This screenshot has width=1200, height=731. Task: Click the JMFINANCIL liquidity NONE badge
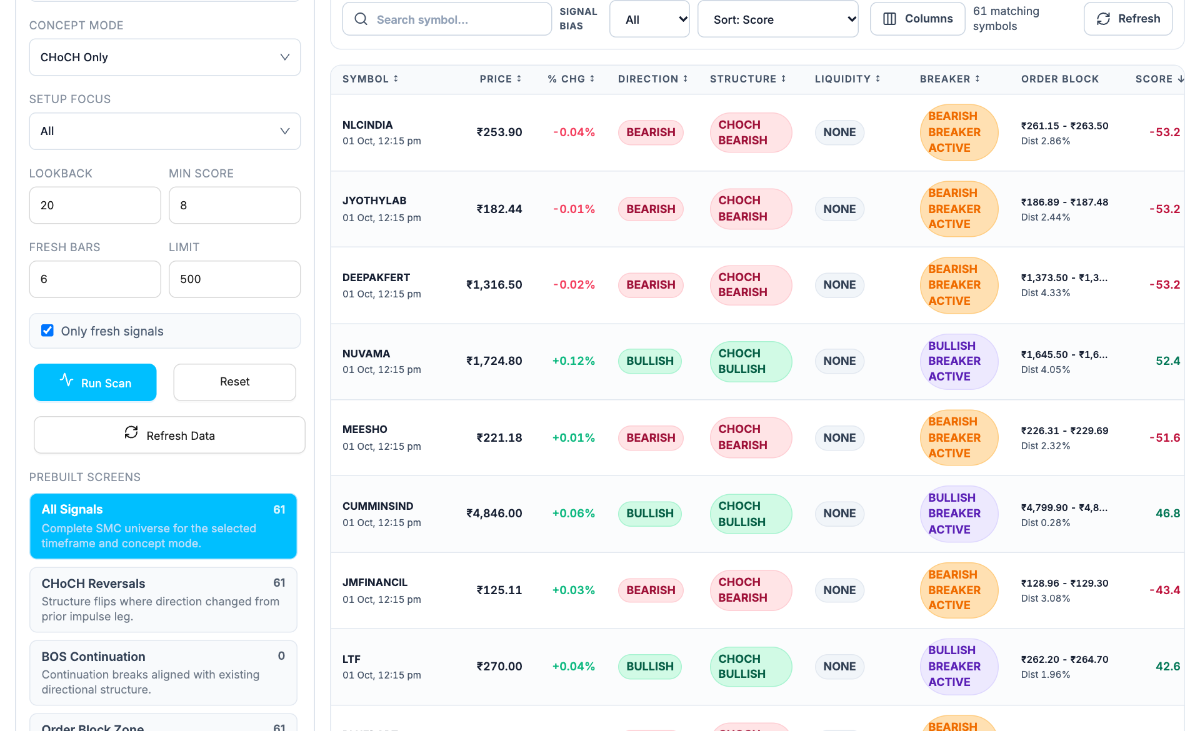pos(839,590)
